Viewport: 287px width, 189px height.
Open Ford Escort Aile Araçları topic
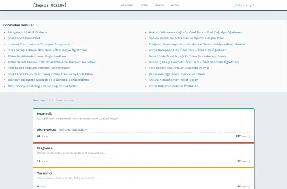[178, 68]
